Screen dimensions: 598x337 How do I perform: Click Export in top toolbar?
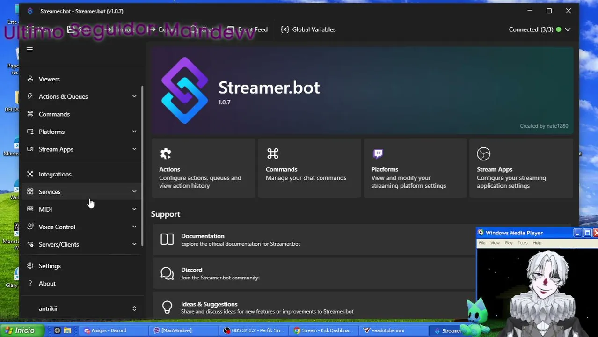pos(161,29)
